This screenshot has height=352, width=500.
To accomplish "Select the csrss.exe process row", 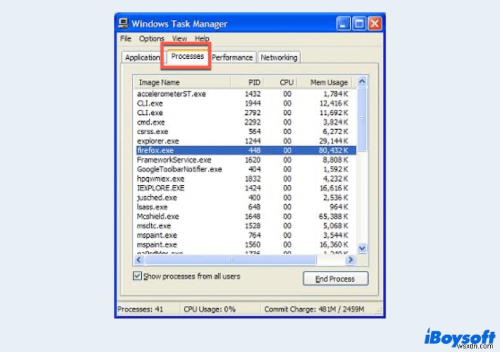I will coord(246,131).
